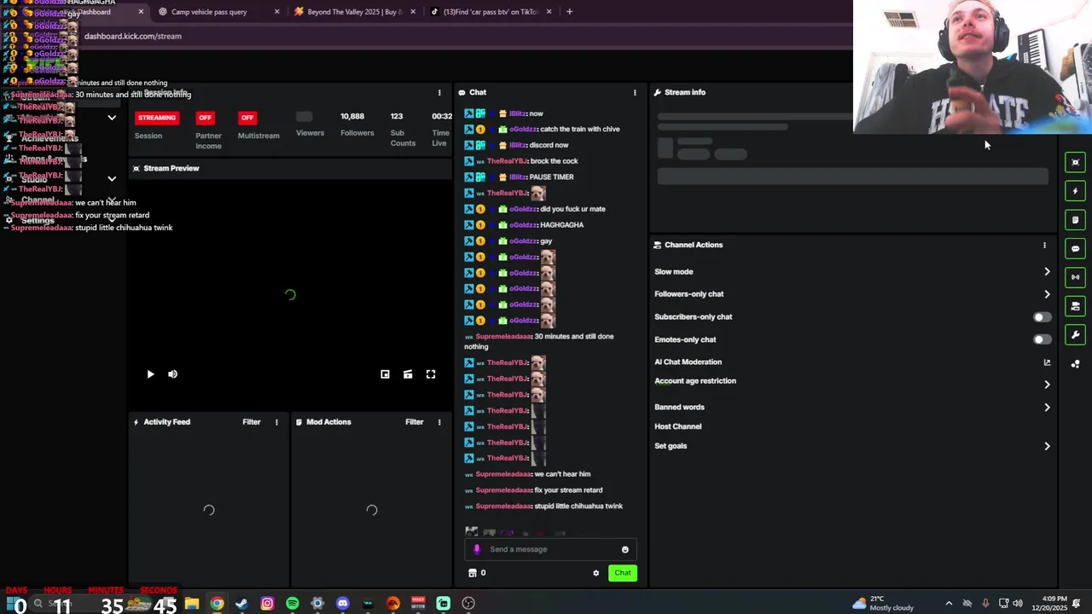Open AI Chat Moderation external link icon
This screenshot has width=1092, height=614.
pyautogui.click(x=1047, y=362)
